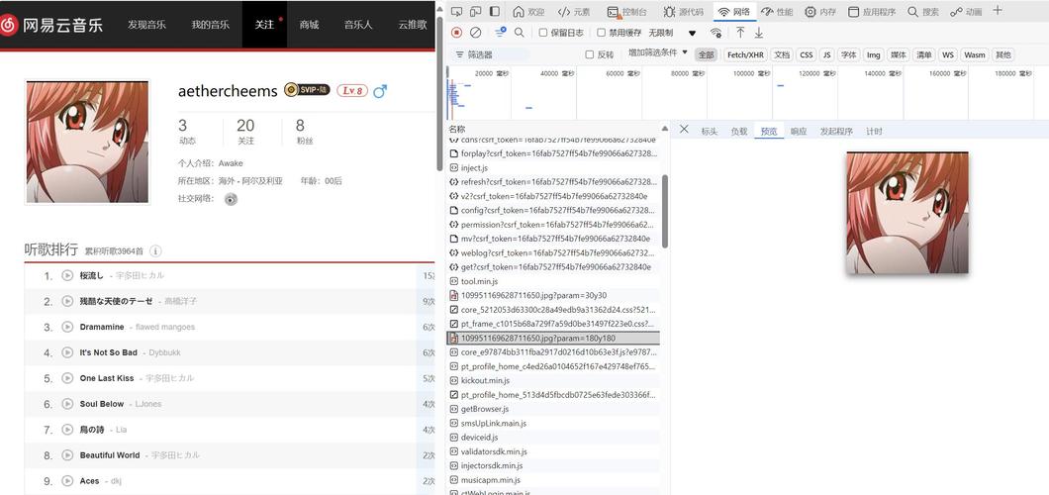The image size is (1049, 495).
Task: Click the import HAR upload arrow
Action: coord(740,32)
